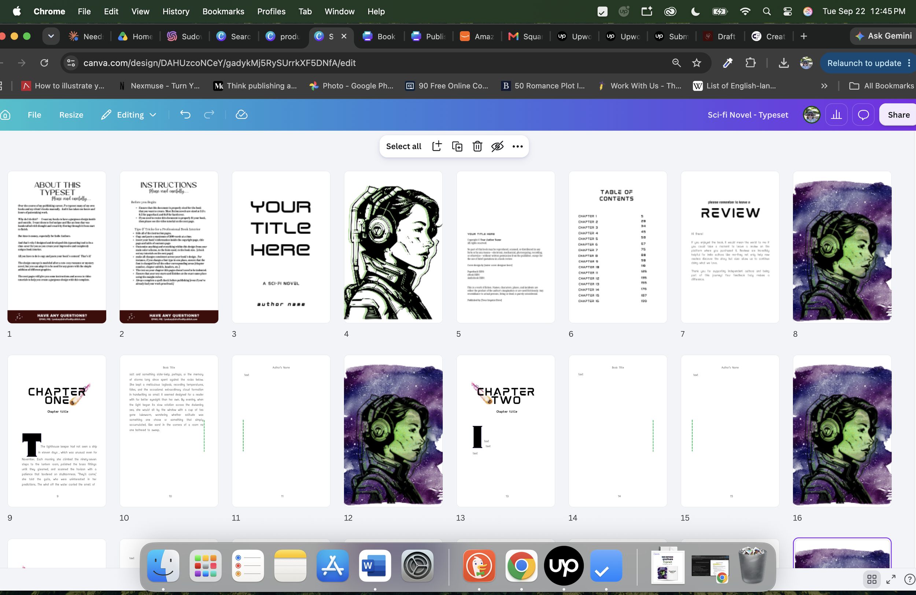916x595 pixels.
Task: Open the tab search dropdown arrow
Action: coord(51,36)
